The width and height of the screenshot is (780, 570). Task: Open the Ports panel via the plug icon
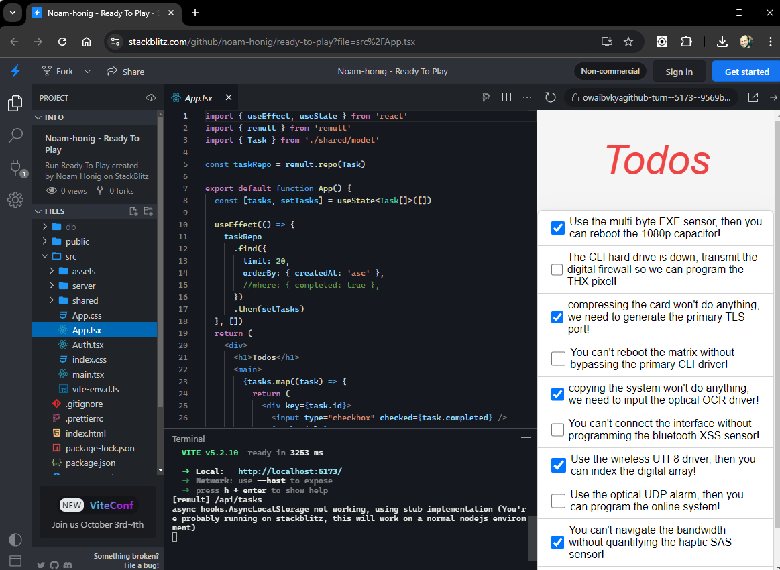[15, 168]
